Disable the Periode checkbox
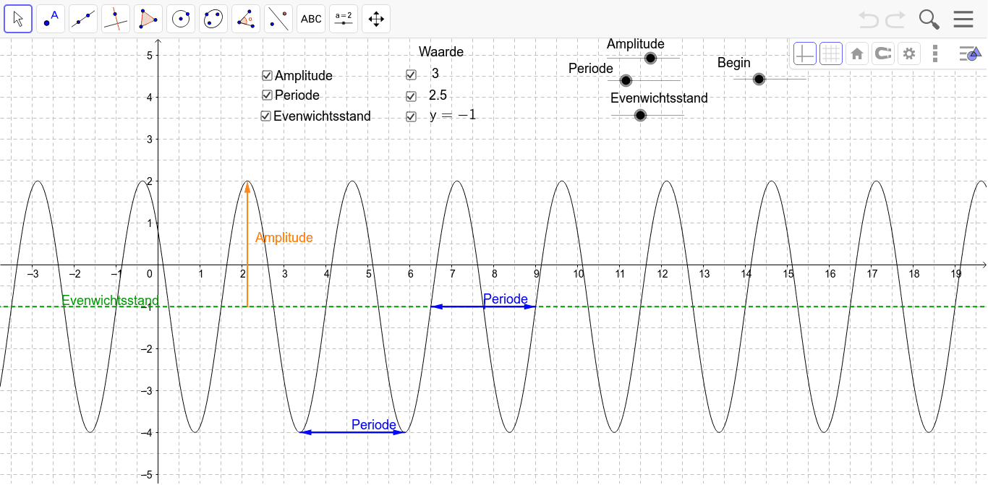The height and width of the screenshot is (485, 988). click(x=266, y=95)
